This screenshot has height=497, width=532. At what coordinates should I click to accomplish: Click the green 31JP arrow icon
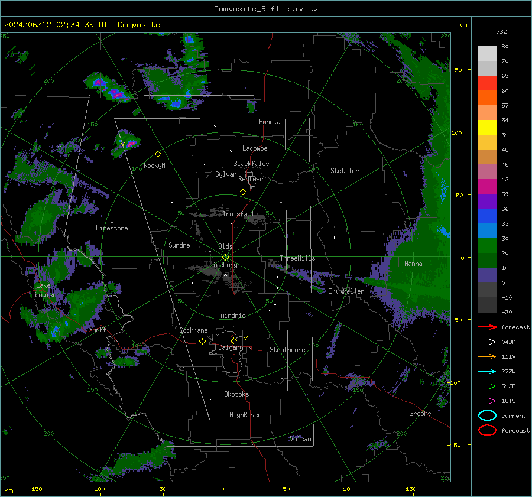tap(487, 386)
